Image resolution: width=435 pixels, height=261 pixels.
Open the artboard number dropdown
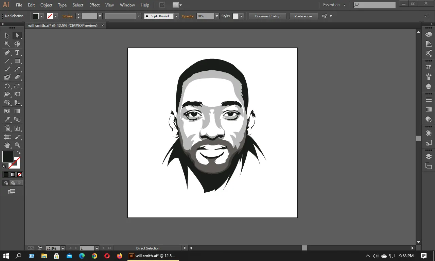[97, 248]
